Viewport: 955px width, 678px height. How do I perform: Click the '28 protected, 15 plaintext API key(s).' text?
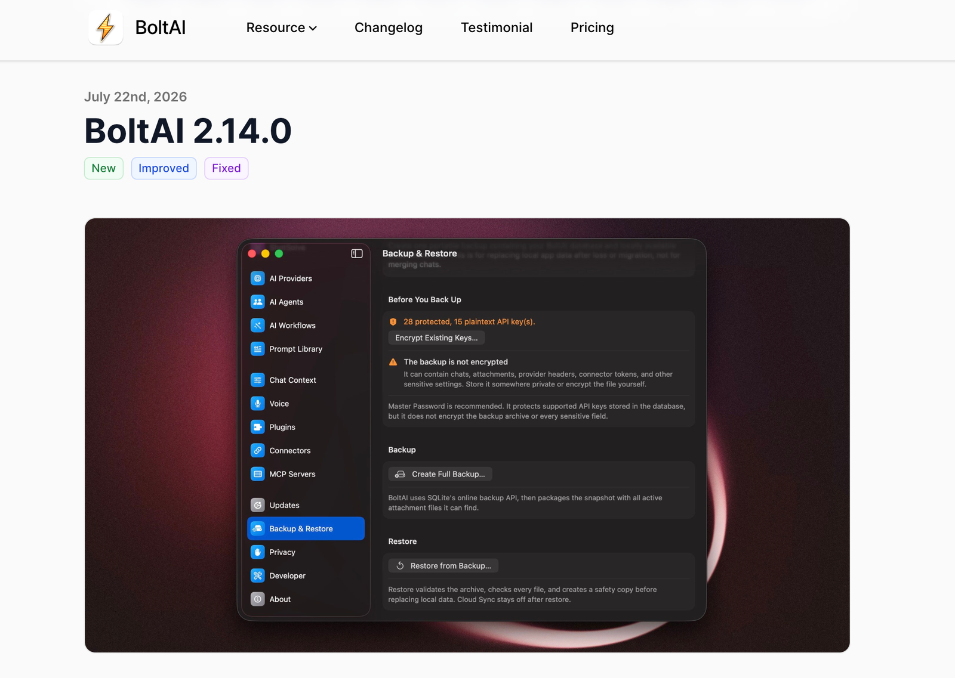coord(469,322)
